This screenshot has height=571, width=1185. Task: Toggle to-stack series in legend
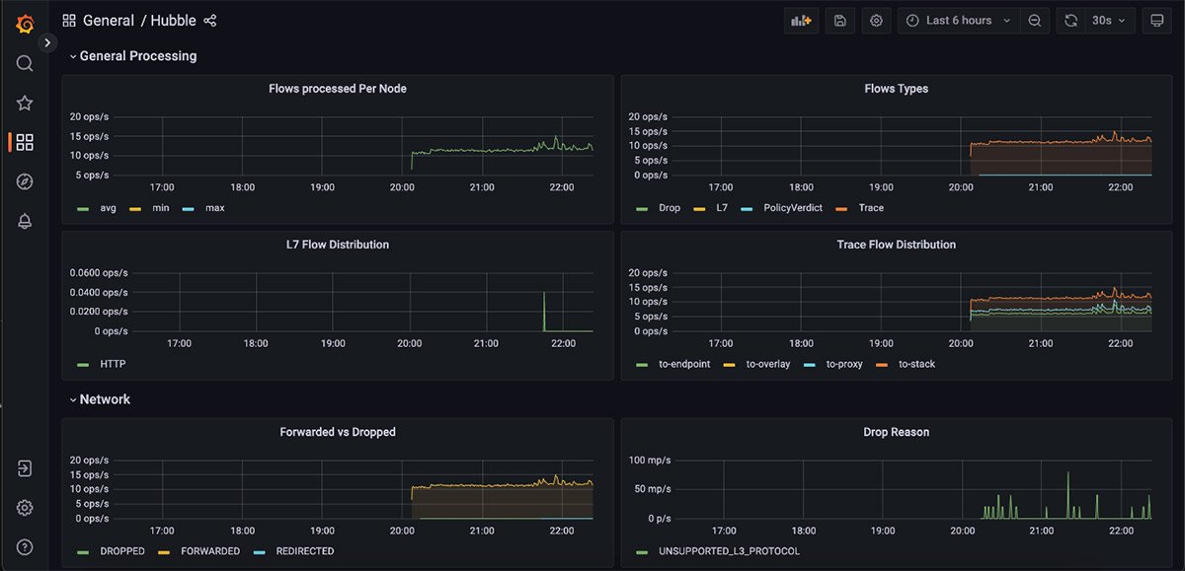tap(915, 364)
